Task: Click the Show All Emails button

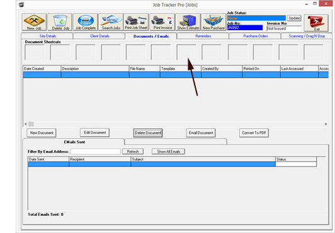Action: tap(168, 151)
